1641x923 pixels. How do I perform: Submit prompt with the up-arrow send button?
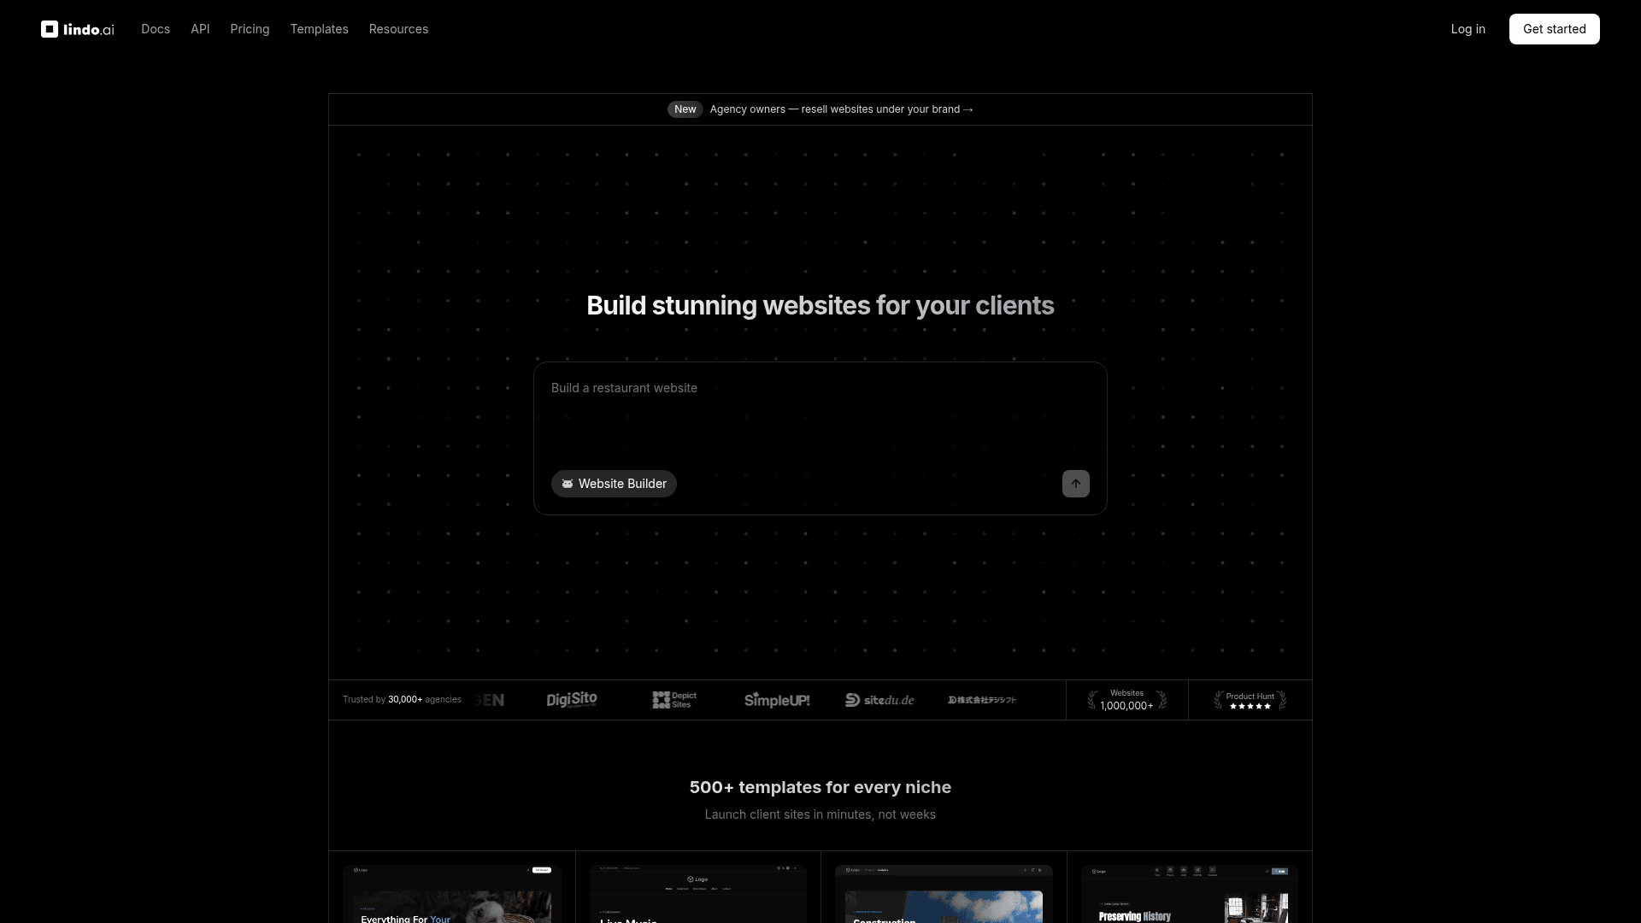click(1075, 484)
